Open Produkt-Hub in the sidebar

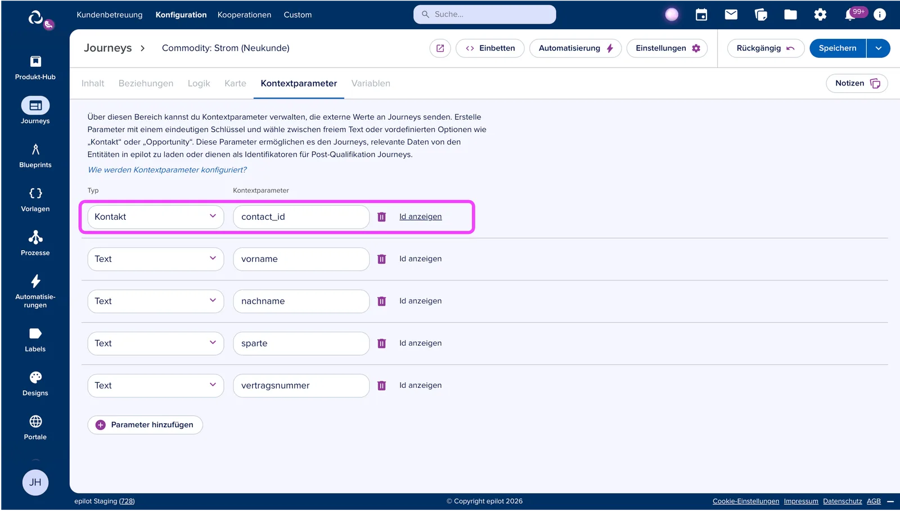35,67
